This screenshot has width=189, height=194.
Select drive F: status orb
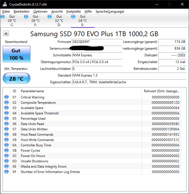26,17
